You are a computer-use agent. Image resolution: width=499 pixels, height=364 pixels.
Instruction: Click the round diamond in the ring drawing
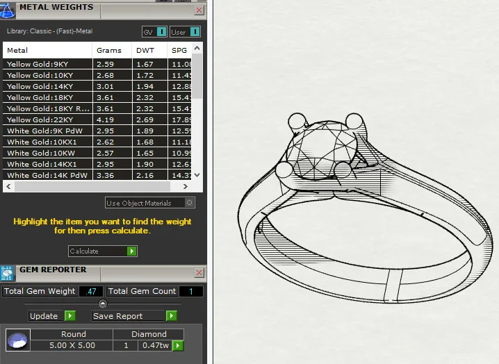click(321, 149)
